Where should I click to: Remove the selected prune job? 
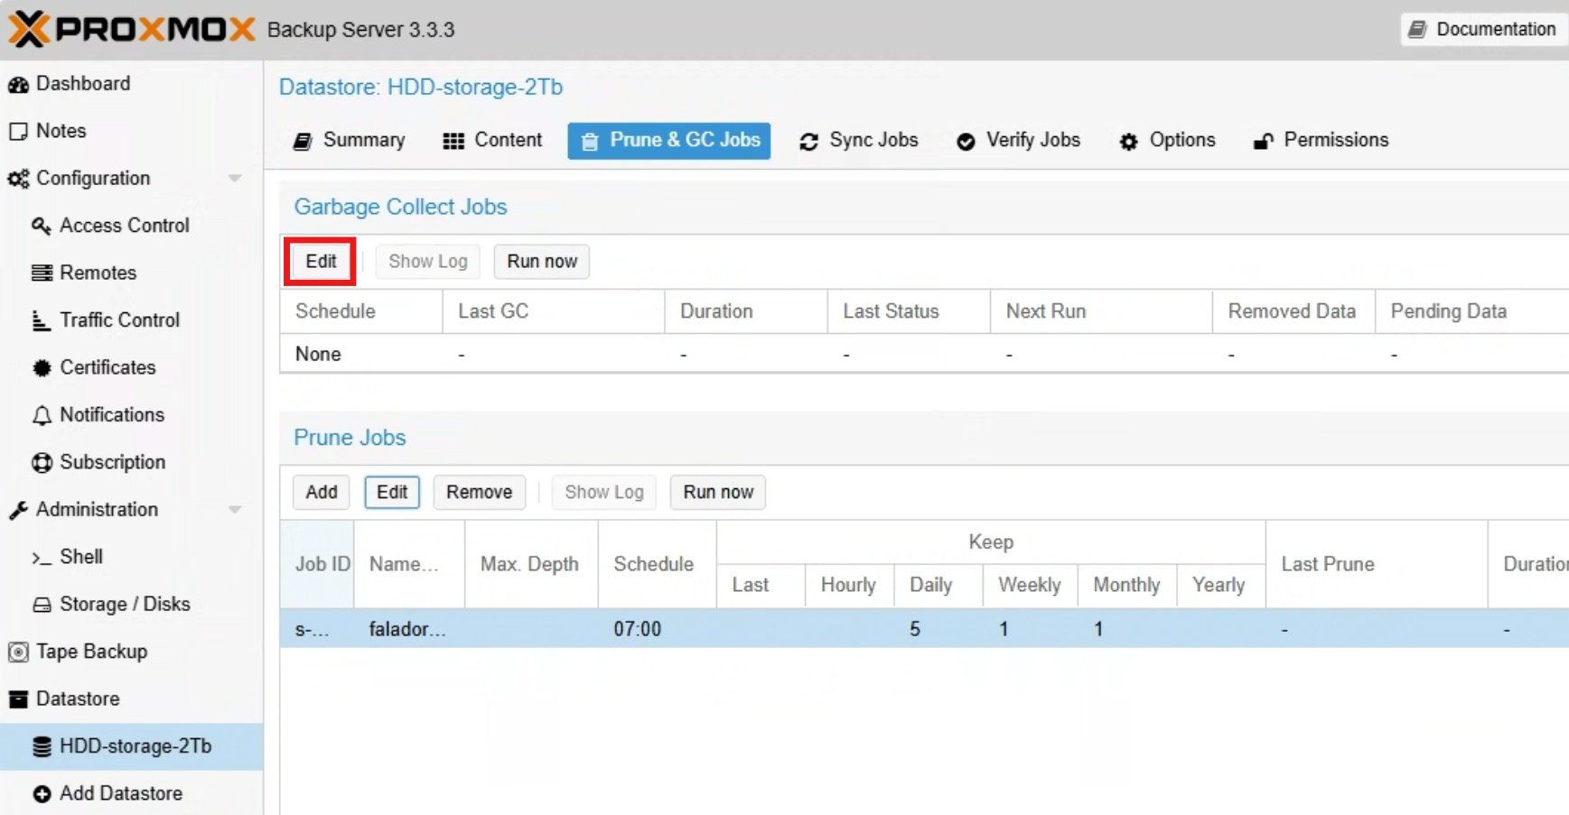(480, 493)
